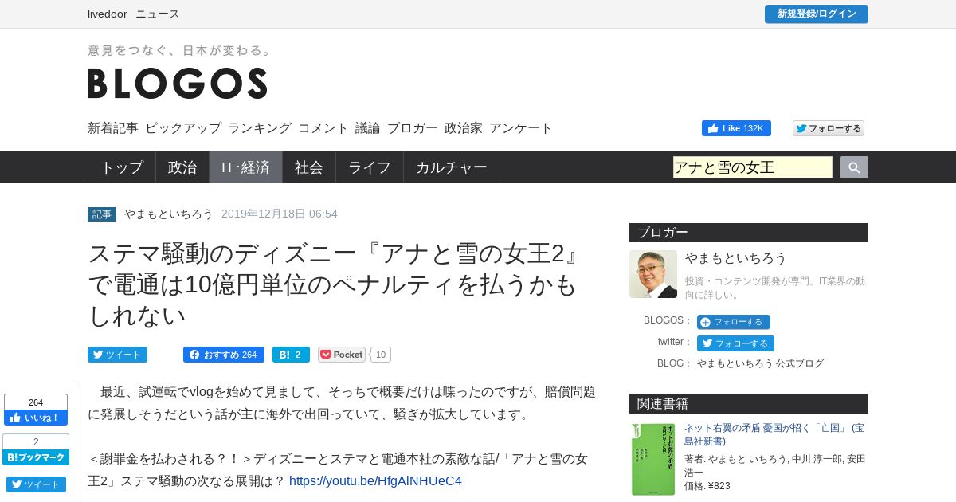Click the 価格: ¥823 text

707,486
